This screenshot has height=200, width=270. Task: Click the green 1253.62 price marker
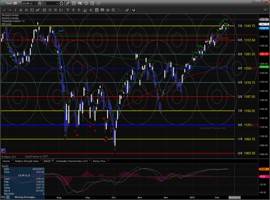tap(264, 67)
